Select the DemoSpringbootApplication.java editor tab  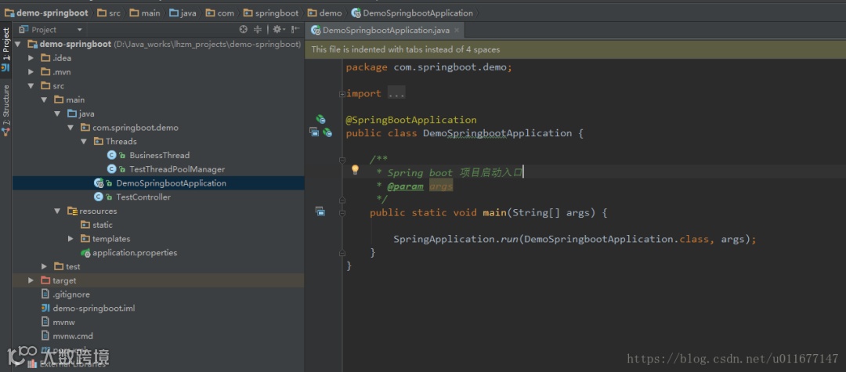coord(385,31)
